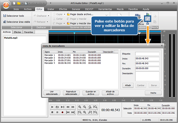Select Pista01.mp3 in Archivos panel
The image size is (178, 123).
click(11, 38)
